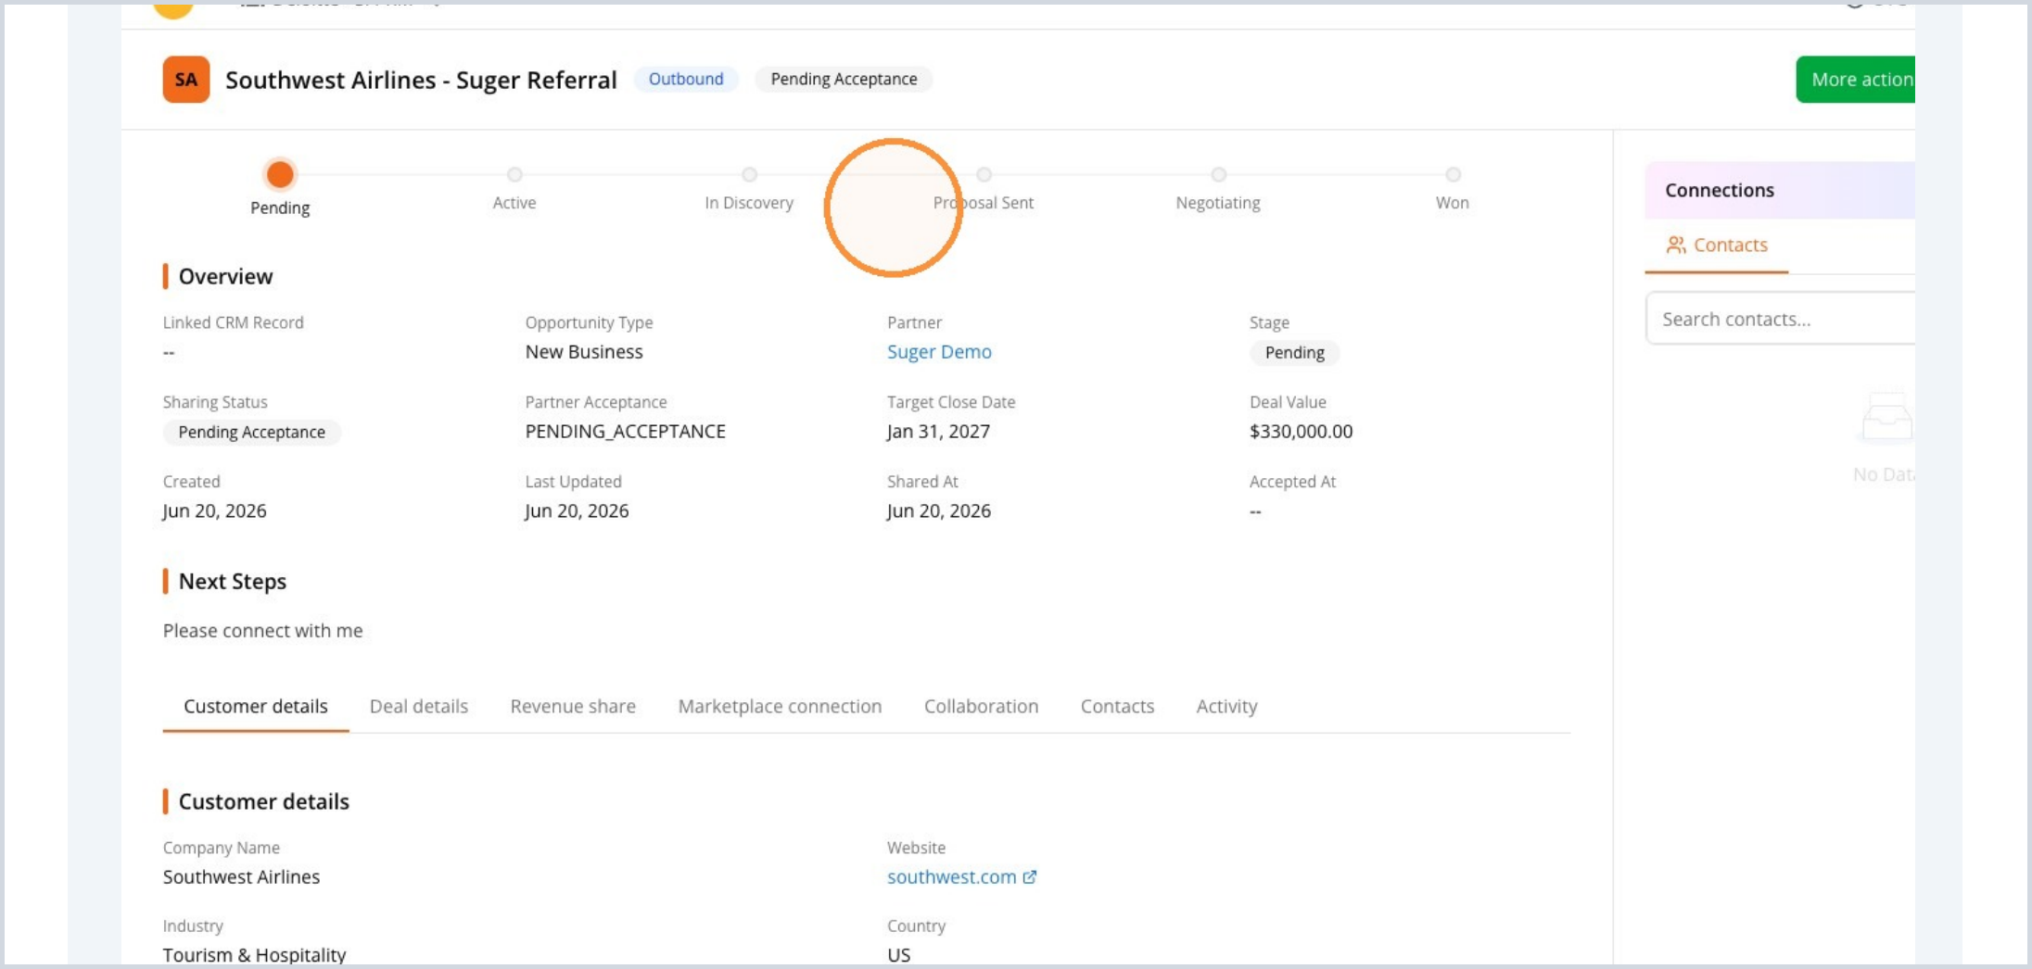Click the target close date Jan 31, 2027
The width and height of the screenshot is (2032, 969).
[x=938, y=432]
